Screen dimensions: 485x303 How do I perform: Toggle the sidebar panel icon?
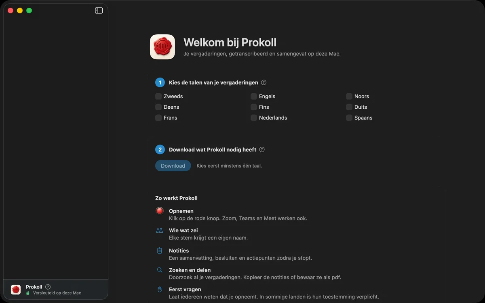click(99, 11)
